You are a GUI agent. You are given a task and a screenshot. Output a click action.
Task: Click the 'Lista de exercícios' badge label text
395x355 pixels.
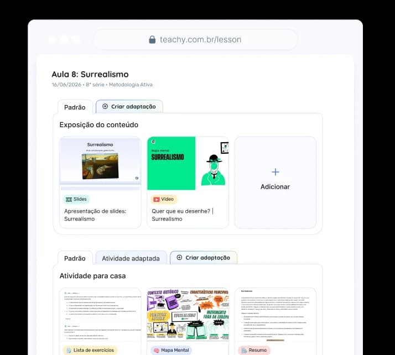(93, 350)
